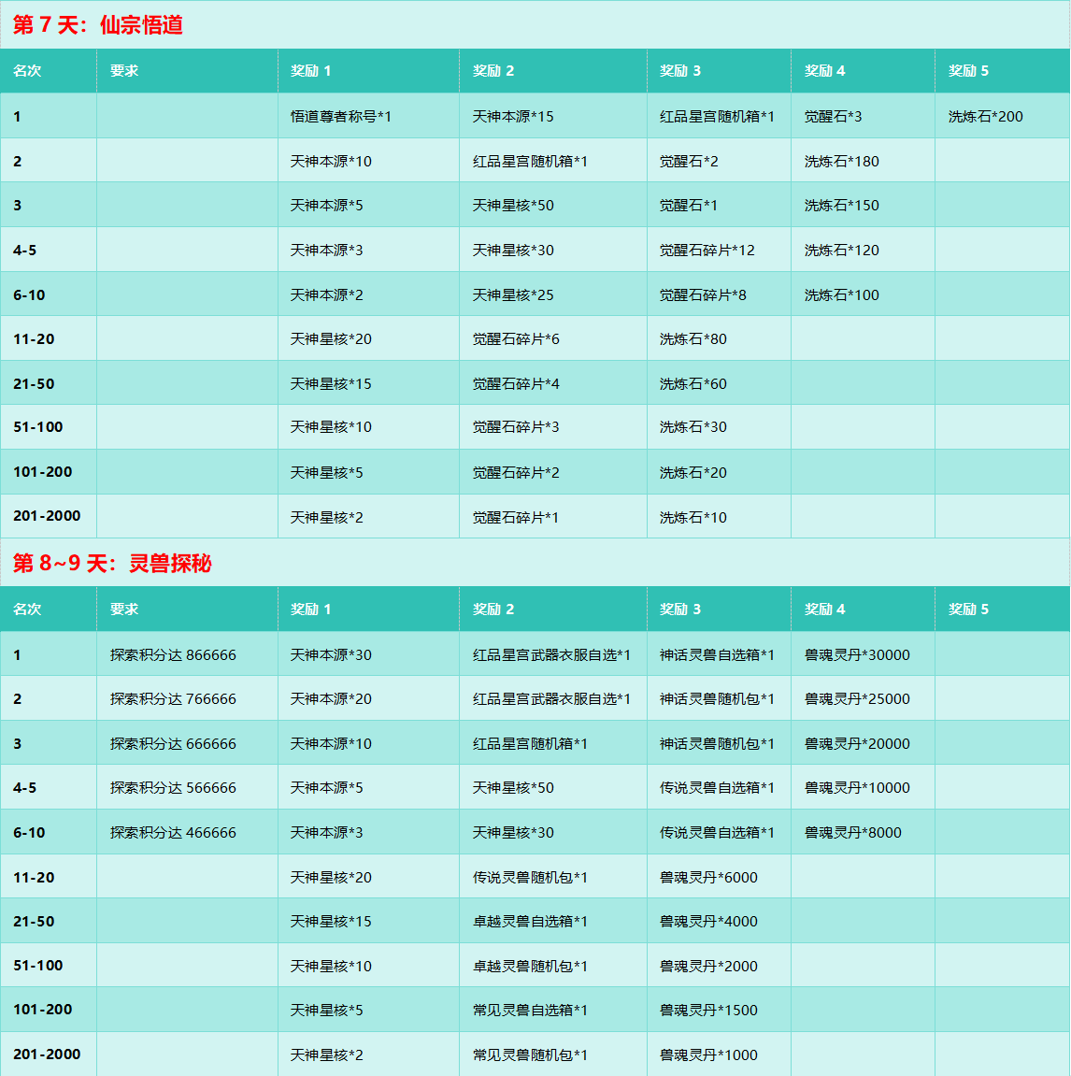Click 奖励 5 header in 仙宗悟道 table
The width and height of the screenshot is (1071, 1076).
point(1003,71)
